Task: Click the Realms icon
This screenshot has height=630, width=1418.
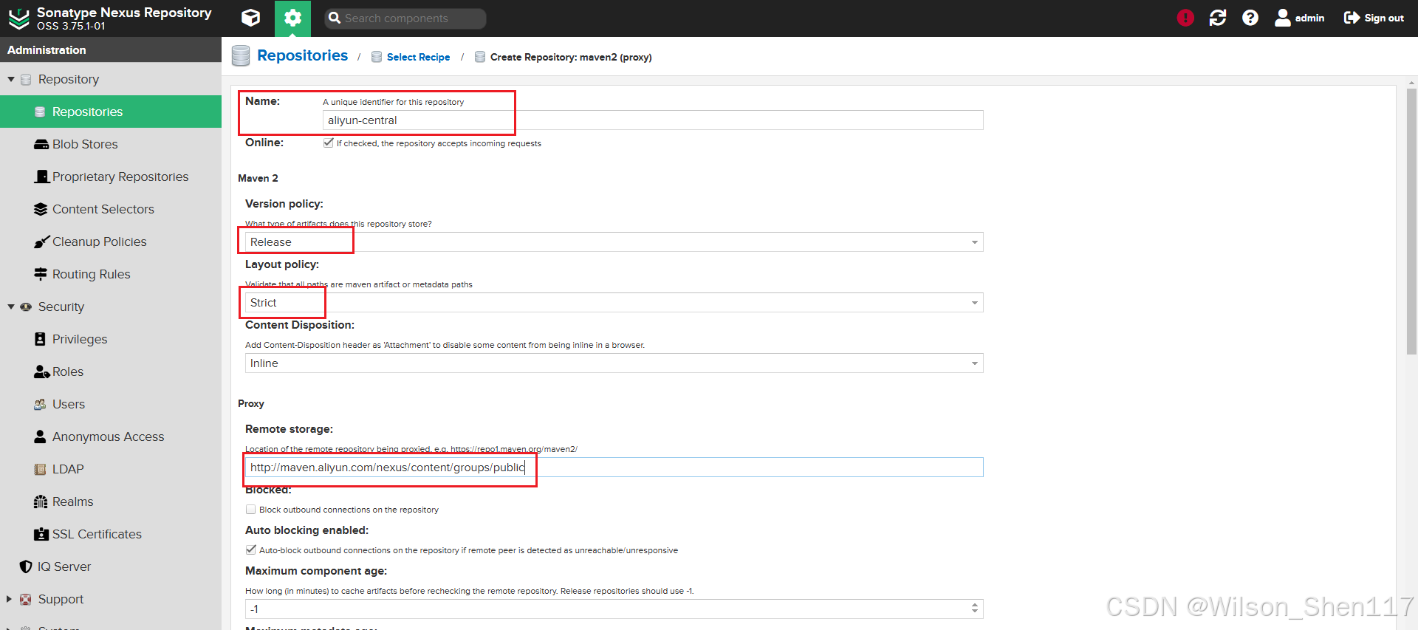Action: click(41, 501)
